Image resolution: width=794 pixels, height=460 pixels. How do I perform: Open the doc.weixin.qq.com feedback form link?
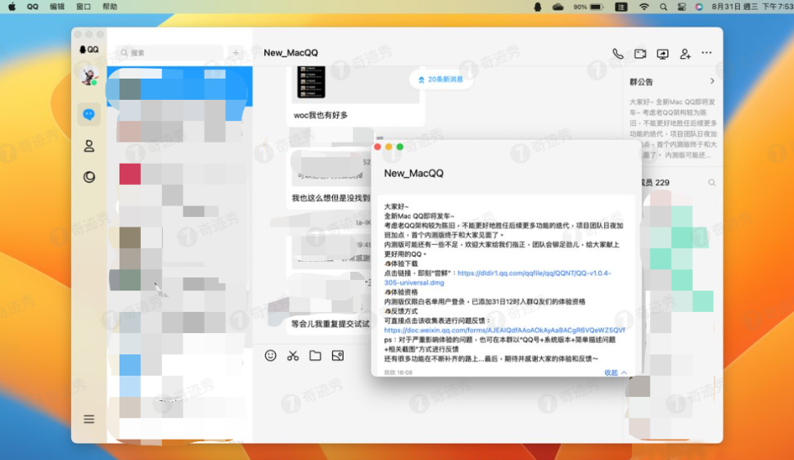point(504,330)
